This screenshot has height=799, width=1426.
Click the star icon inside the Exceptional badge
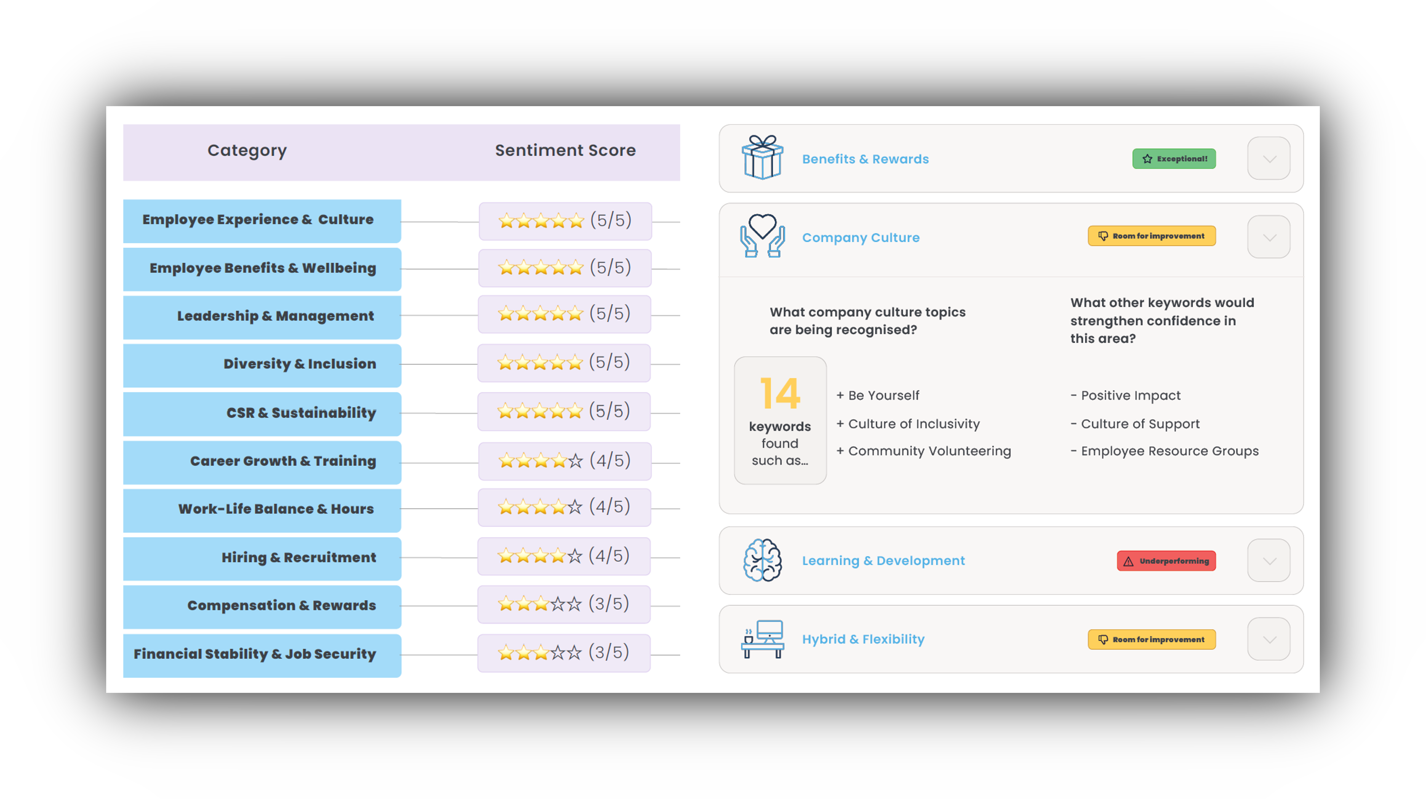1146,159
